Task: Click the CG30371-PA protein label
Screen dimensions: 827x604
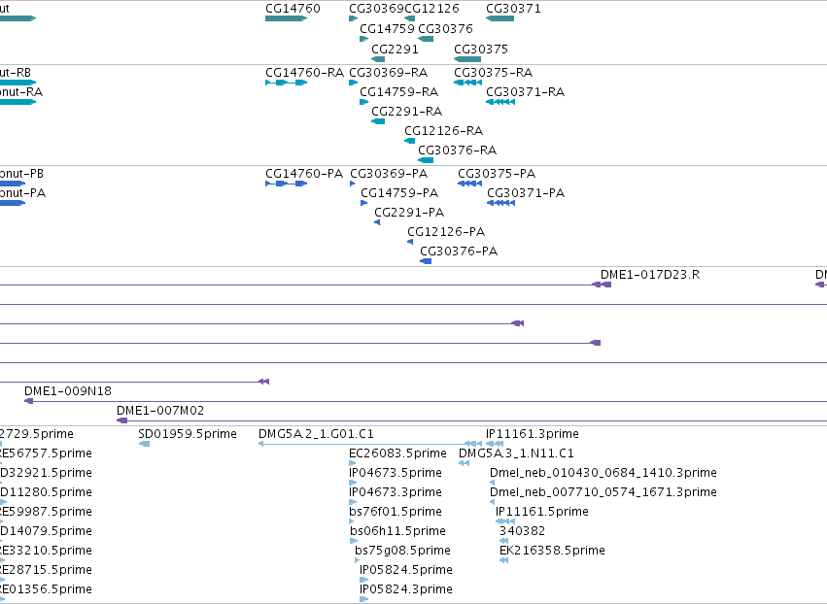Action: coord(526,193)
